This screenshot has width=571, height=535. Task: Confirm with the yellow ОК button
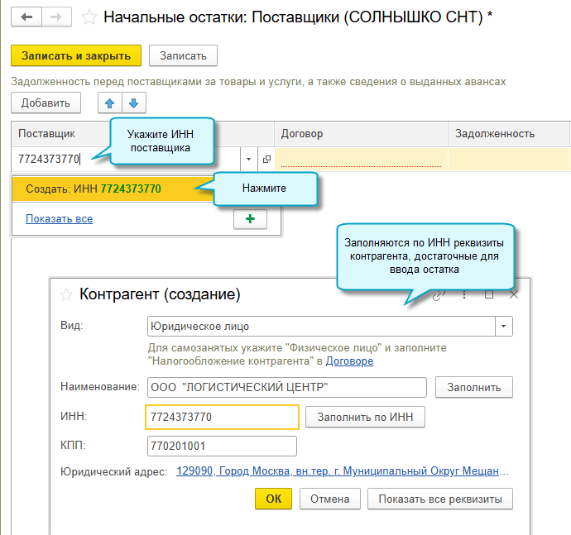coord(273,499)
